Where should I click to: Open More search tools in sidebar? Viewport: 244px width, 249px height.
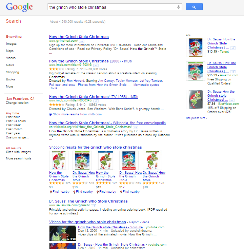click(x=19, y=158)
